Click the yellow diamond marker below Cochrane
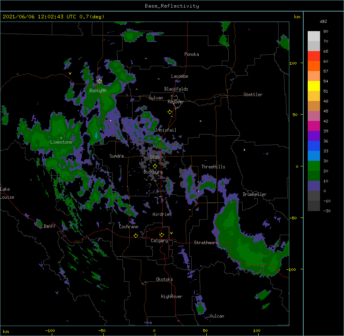The width and height of the screenshot is (344, 336). pyautogui.click(x=136, y=235)
